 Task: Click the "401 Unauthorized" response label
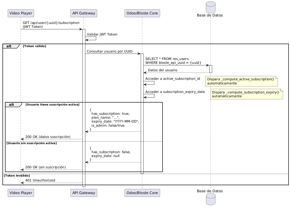(x=40, y=180)
